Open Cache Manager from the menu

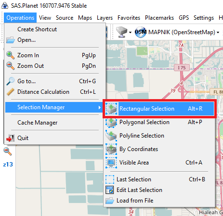pyautogui.click(x=37, y=123)
